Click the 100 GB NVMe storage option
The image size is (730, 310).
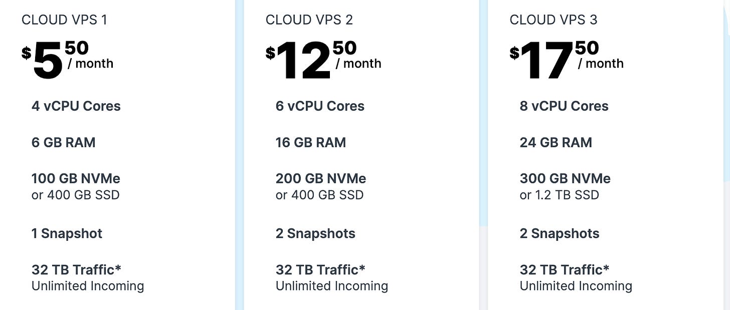click(x=76, y=178)
